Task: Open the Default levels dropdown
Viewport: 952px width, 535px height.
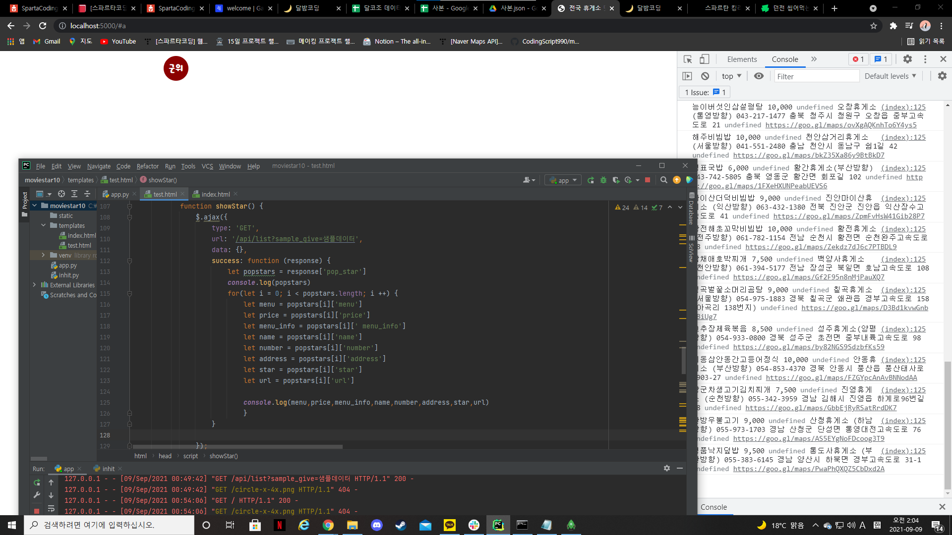Action: [x=890, y=76]
